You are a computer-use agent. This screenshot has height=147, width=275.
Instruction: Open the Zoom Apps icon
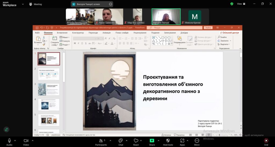pos(182,141)
